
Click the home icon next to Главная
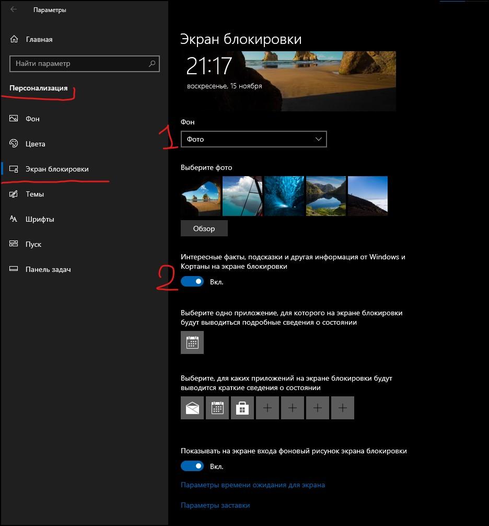tap(14, 39)
